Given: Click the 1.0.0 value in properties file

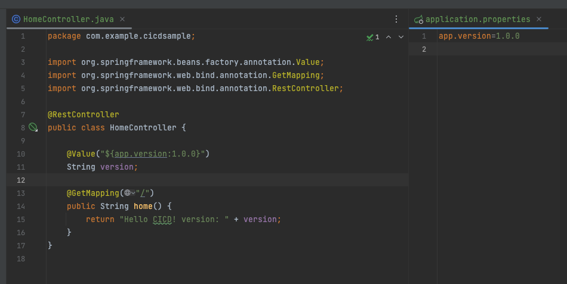Looking at the screenshot, I should [508, 36].
